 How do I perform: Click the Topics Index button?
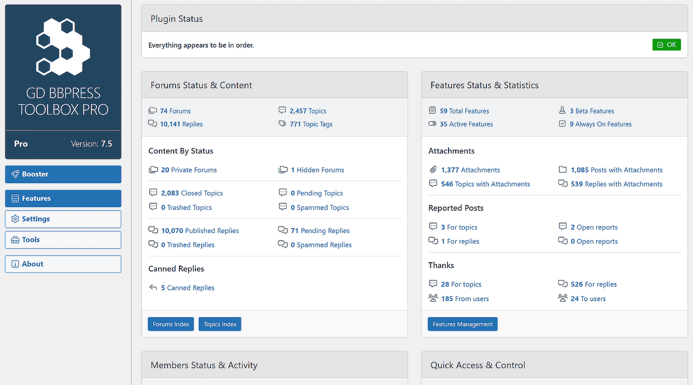tap(220, 324)
